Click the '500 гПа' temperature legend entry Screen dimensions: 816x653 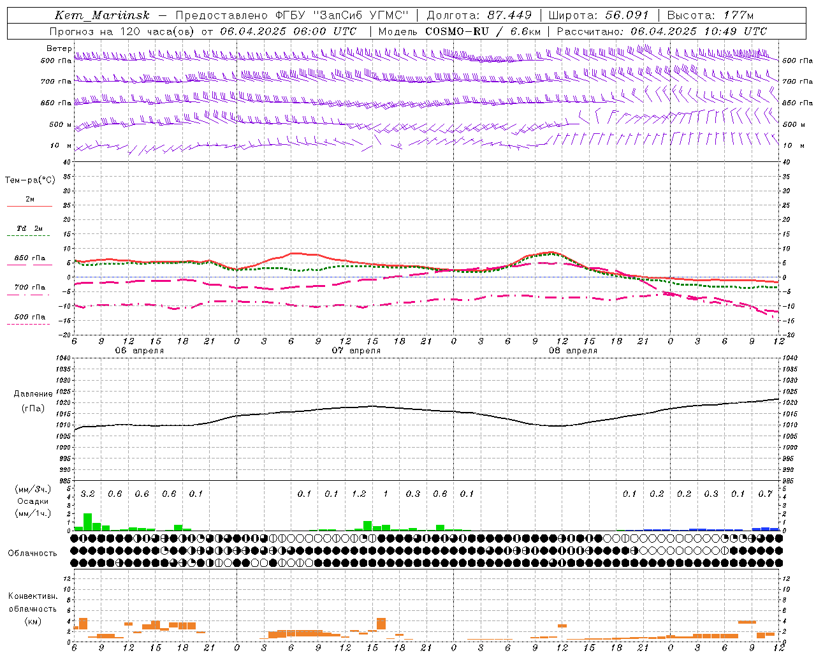click(30, 317)
